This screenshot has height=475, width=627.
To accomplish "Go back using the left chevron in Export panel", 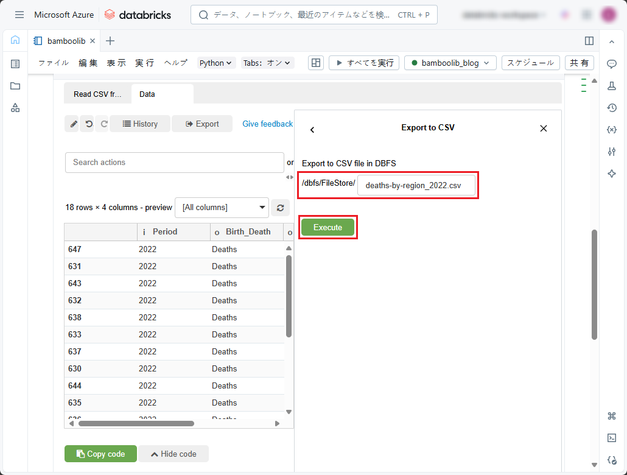I will (x=312, y=130).
